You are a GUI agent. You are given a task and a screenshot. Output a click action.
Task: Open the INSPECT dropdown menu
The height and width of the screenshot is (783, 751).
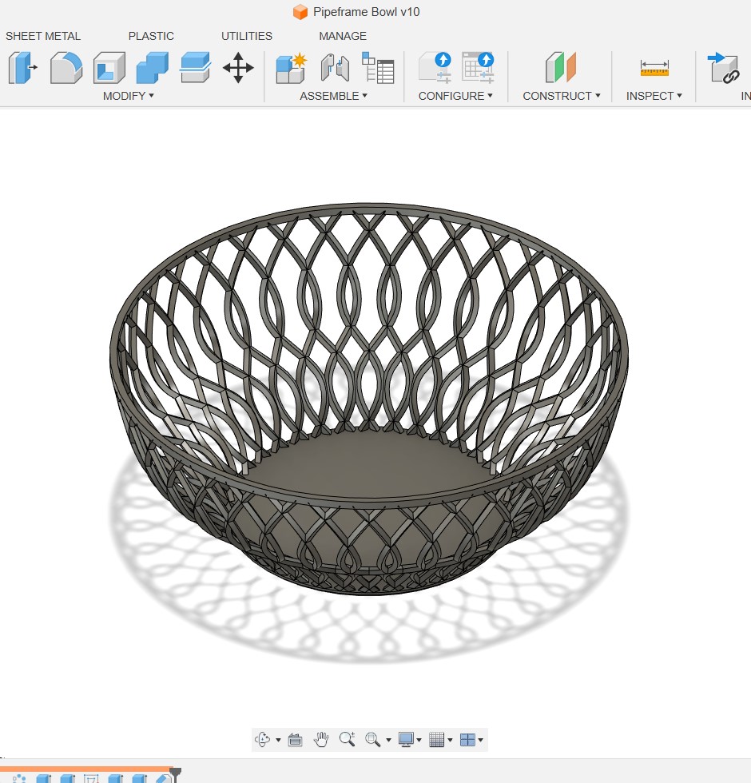coord(654,96)
